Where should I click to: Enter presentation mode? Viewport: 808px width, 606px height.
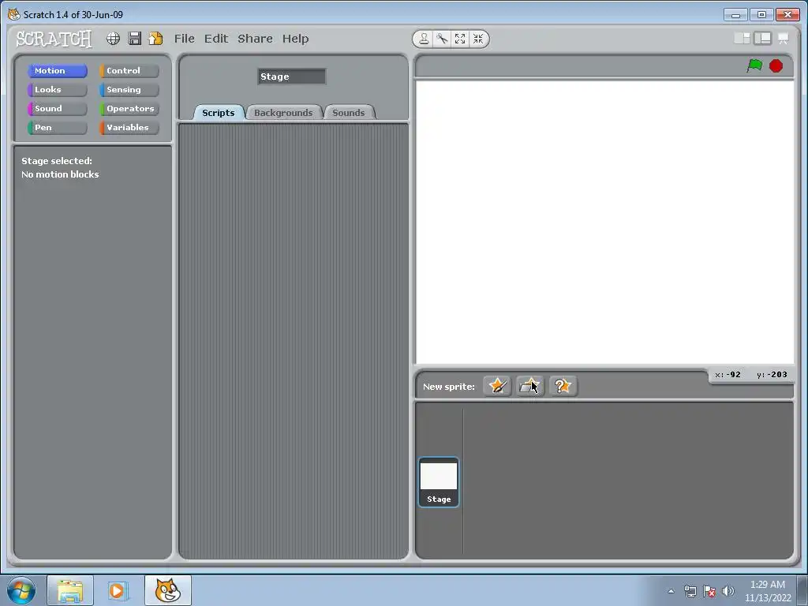tap(784, 39)
